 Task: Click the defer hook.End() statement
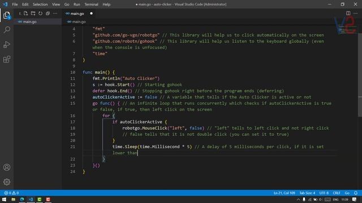(113, 91)
